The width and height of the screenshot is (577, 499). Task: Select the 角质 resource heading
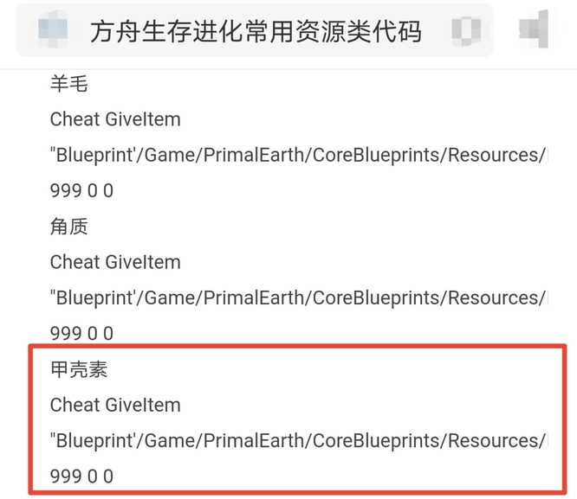point(69,227)
